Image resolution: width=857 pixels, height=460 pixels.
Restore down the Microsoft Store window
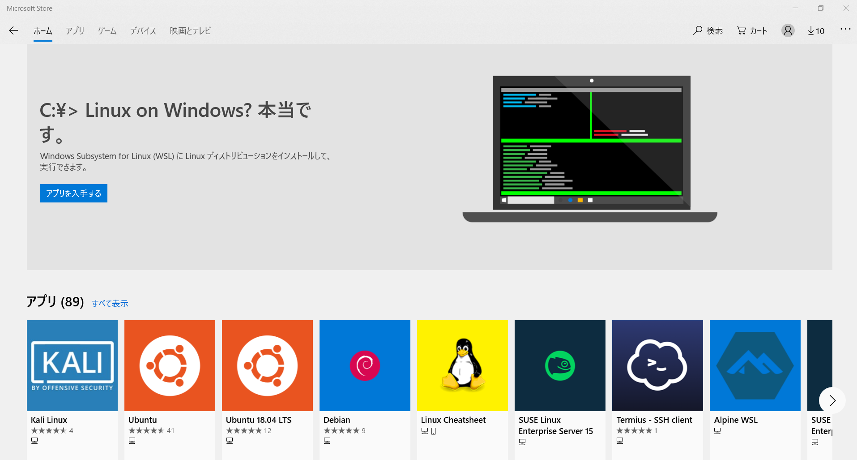pyautogui.click(x=821, y=8)
